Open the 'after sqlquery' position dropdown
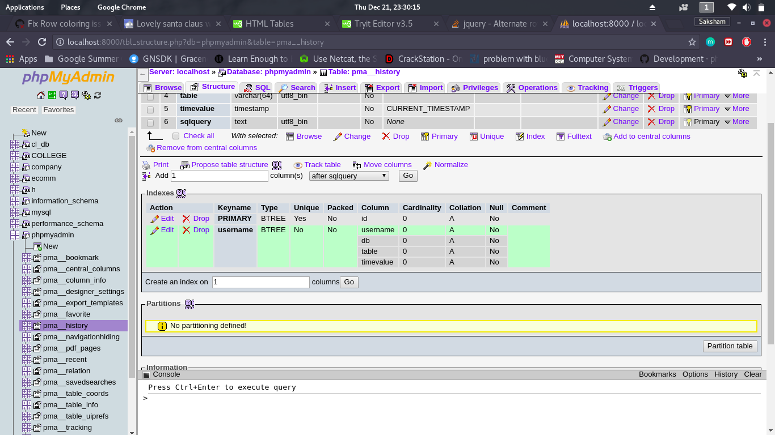 coord(349,176)
